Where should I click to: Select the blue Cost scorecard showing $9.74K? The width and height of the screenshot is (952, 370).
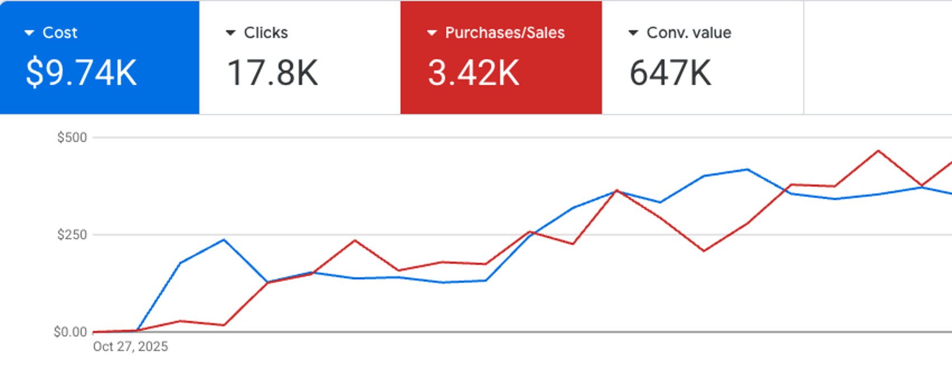[x=100, y=58]
